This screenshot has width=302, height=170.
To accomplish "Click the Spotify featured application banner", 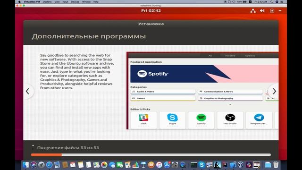I will [204, 74].
